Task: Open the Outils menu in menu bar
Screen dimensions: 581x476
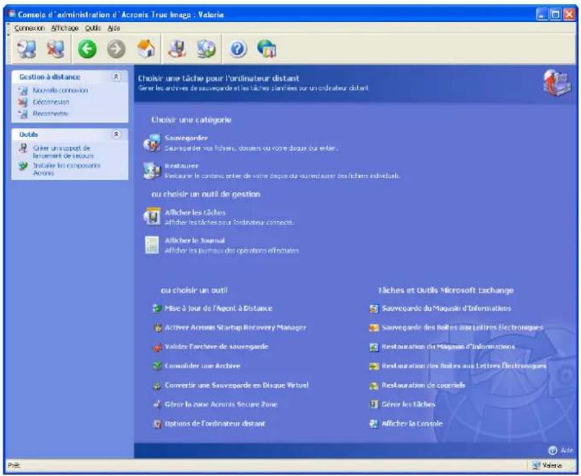Action: point(93,28)
